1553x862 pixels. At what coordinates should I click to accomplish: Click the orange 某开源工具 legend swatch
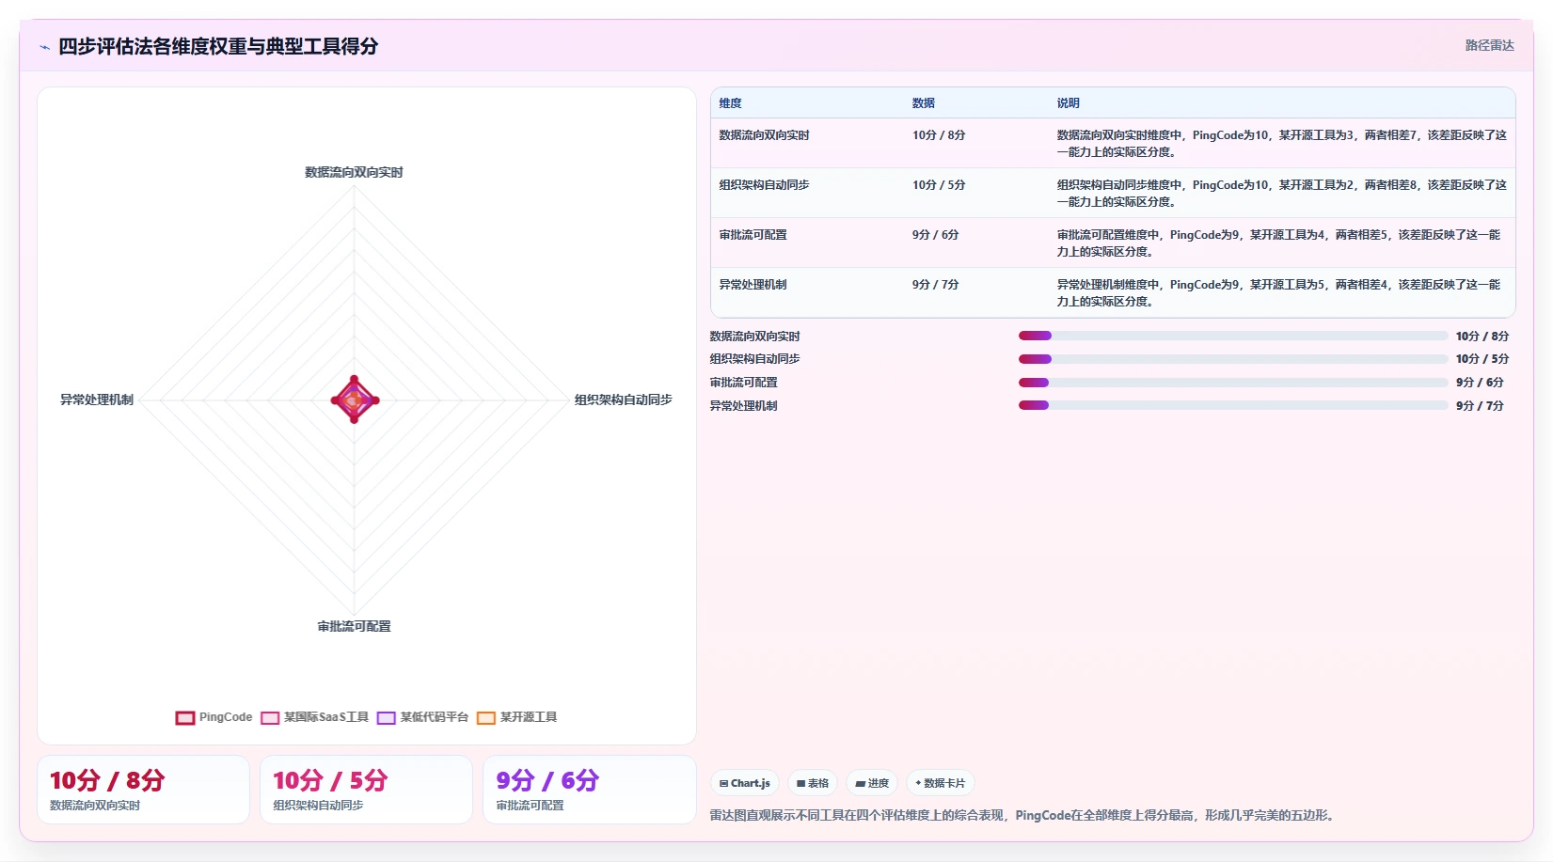click(486, 718)
